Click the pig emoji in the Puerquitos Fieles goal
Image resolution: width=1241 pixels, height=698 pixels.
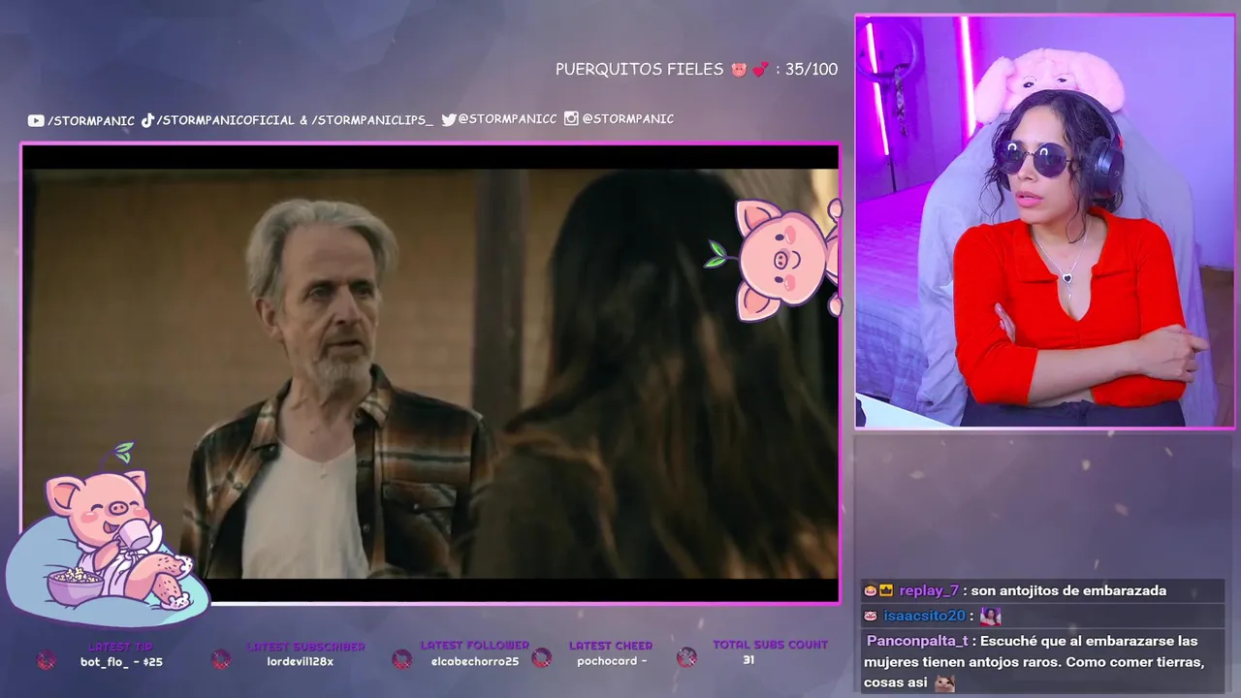739,69
